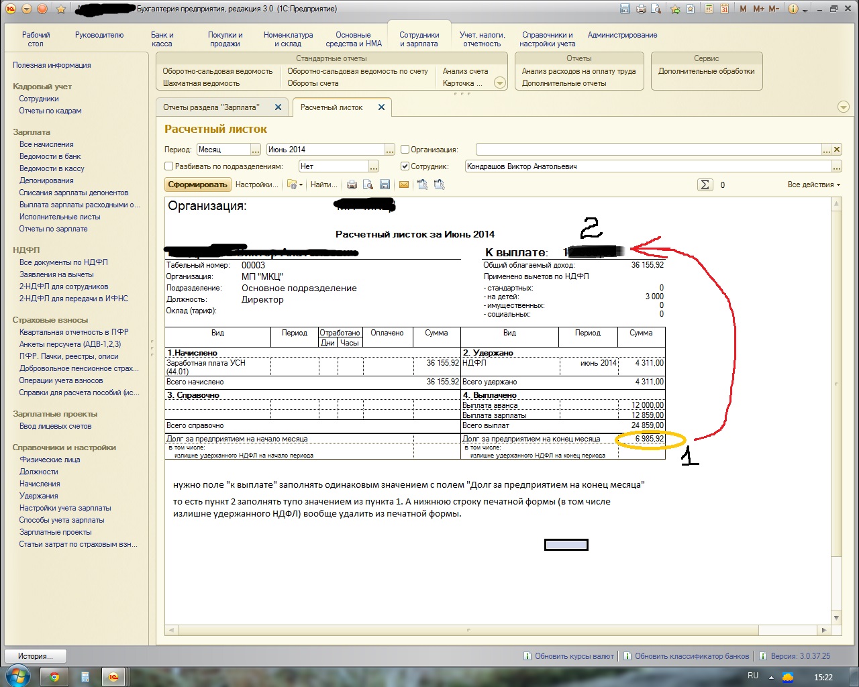Open the calculator from title bar
Image resolution: width=859 pixels, height=687 pixels.
point(709,9)
